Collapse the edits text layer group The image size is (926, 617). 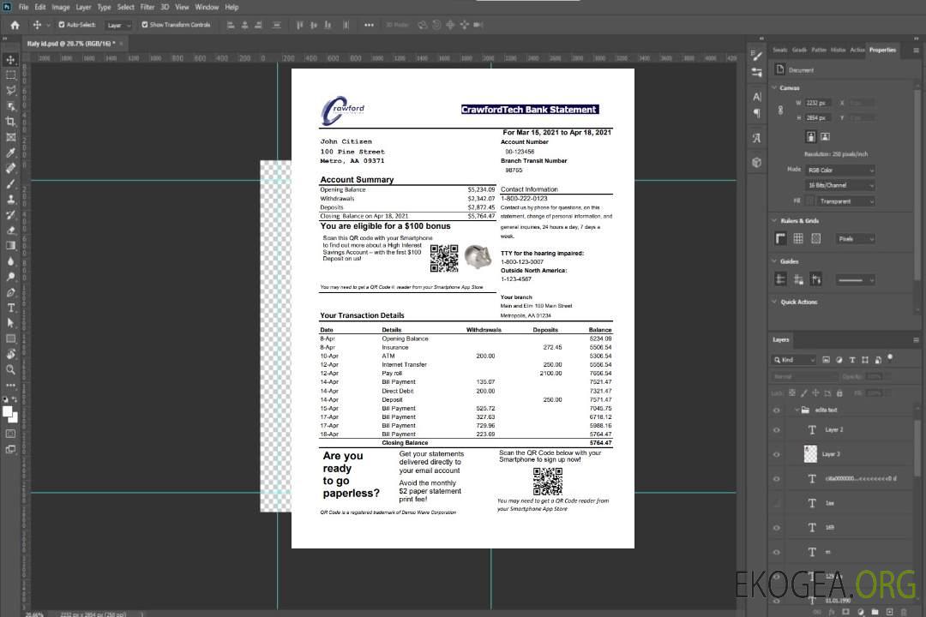click(x=797, y=410)
